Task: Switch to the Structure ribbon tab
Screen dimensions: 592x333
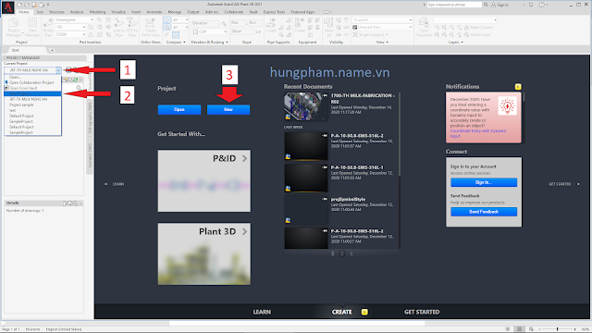Action: click(x=56, y=12)
